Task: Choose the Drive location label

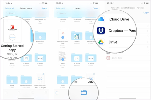Action: pyautogui.click(x=113, y=42)
